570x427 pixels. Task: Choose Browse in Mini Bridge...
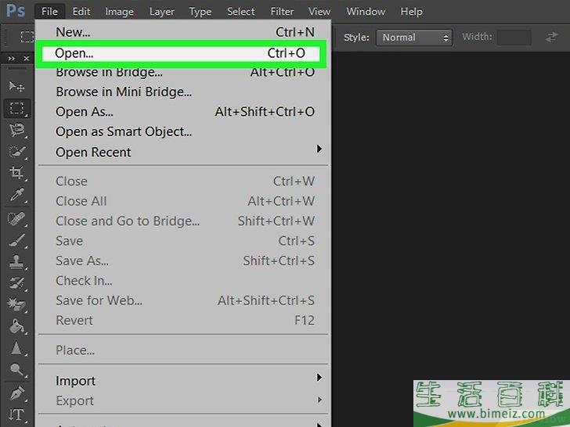185,91
